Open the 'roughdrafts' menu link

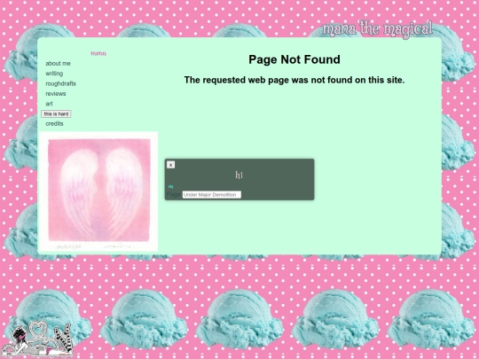pos(61,83)
